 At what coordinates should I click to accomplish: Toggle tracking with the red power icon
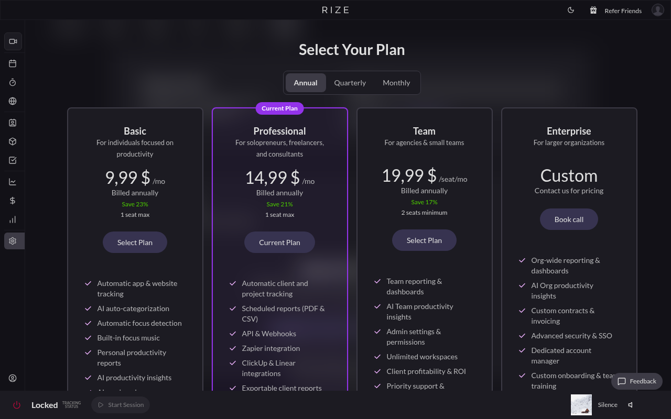pyautogui.click(x=17, y=405)
